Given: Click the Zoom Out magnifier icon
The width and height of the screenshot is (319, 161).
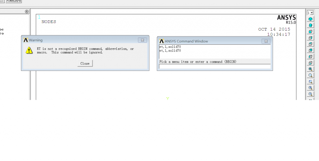Looking at the screenshot, I should 311,94.
